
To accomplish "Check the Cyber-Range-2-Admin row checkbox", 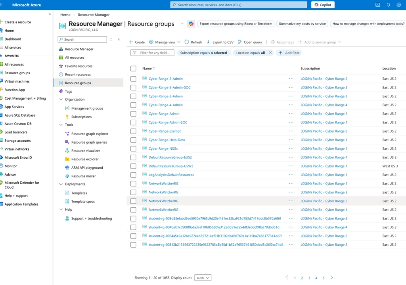I will click(133, 79).
